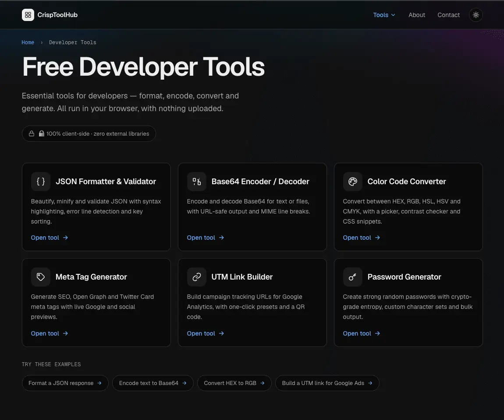Viewport: 504px width, 420px height.
Task: Open the CrispToolHub brand name link
Action: 57,15
